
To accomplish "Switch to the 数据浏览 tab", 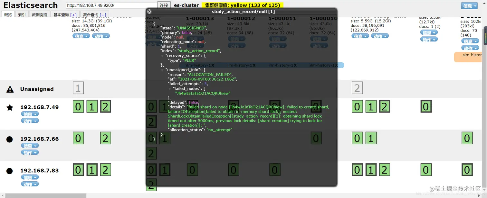I will pyautogui.click(x=40, y=15).
